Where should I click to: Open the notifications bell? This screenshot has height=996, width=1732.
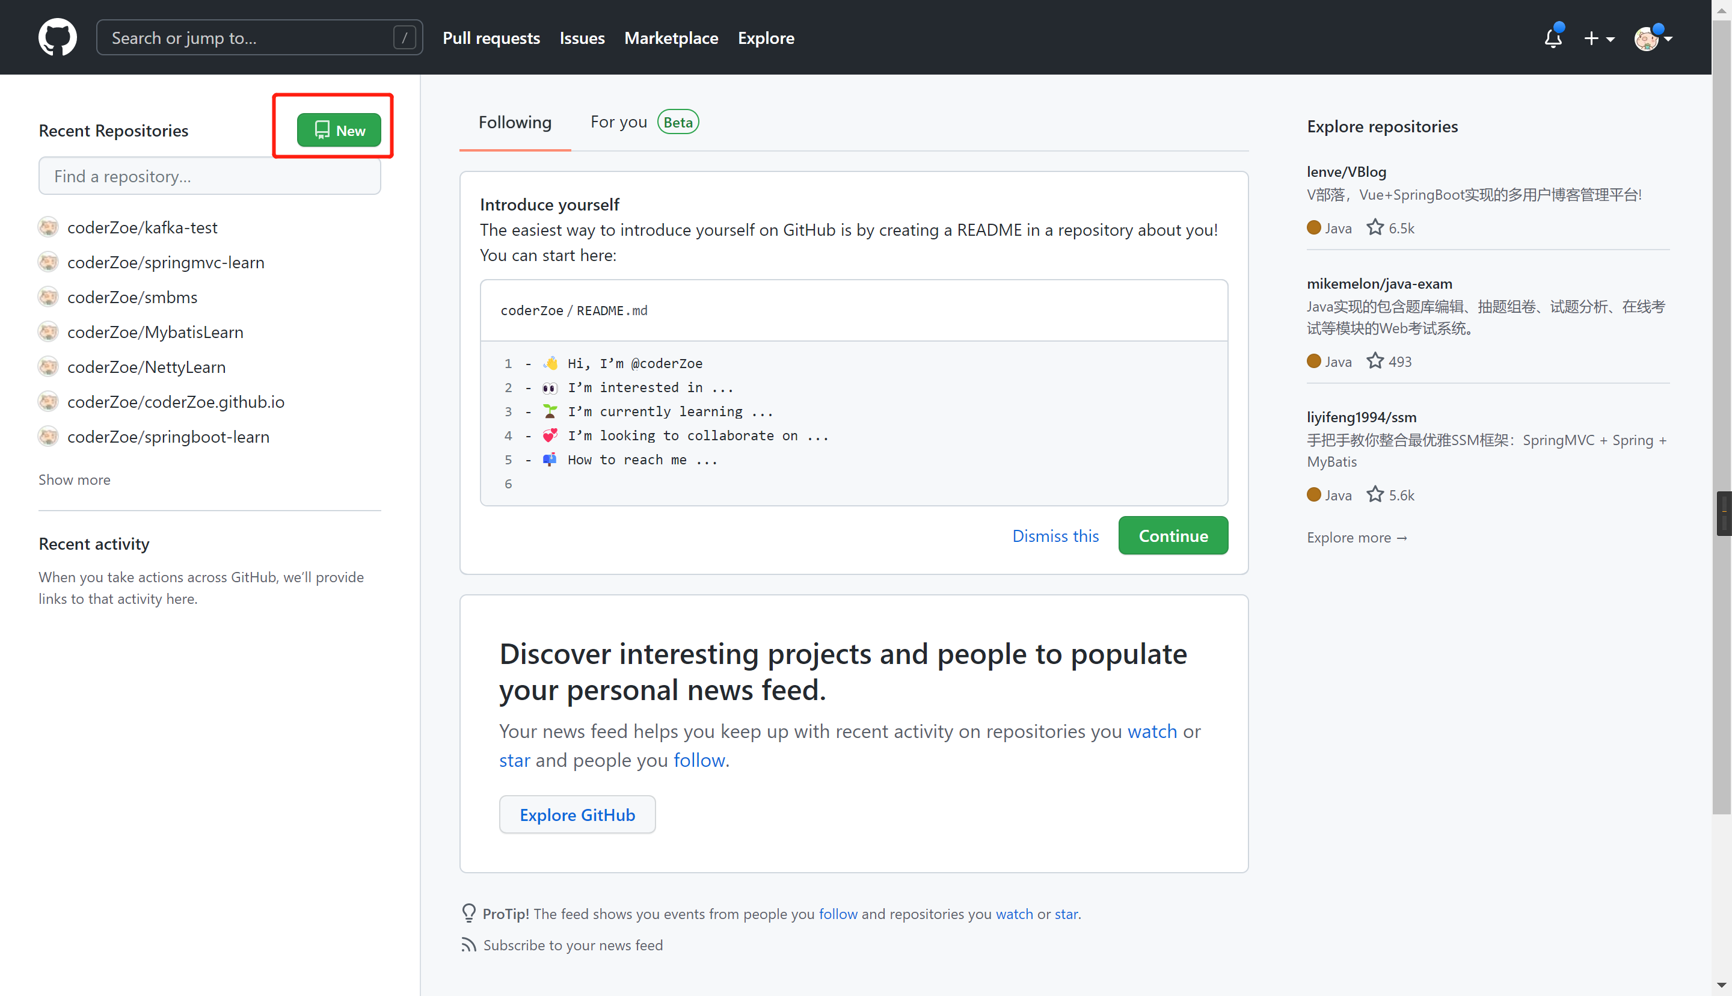point(1553,38)
